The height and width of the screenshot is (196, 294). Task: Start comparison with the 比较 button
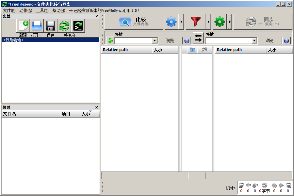(134, 22)
